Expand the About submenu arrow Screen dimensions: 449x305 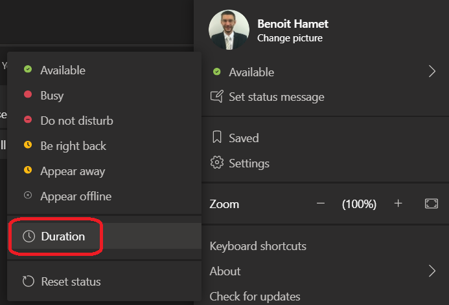click(x=432, y=271)
